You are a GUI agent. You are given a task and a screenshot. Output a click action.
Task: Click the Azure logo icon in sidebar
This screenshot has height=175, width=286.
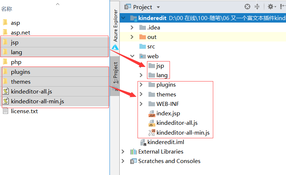[115, 47]
